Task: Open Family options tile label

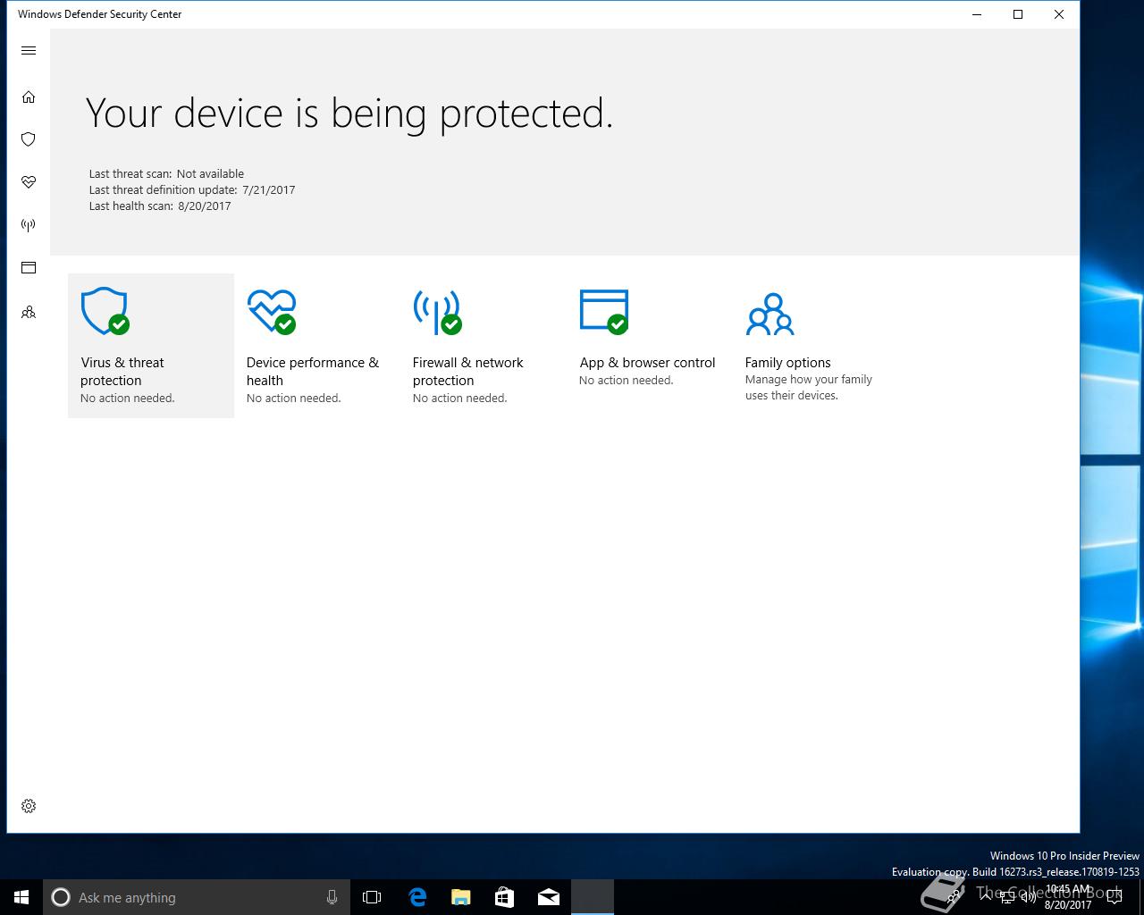Action: click(788, 363)
